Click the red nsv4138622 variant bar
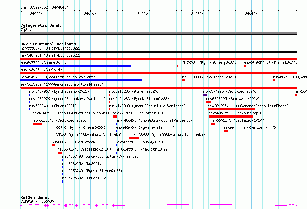Screen dimensions: 307x209 point(133,138)
